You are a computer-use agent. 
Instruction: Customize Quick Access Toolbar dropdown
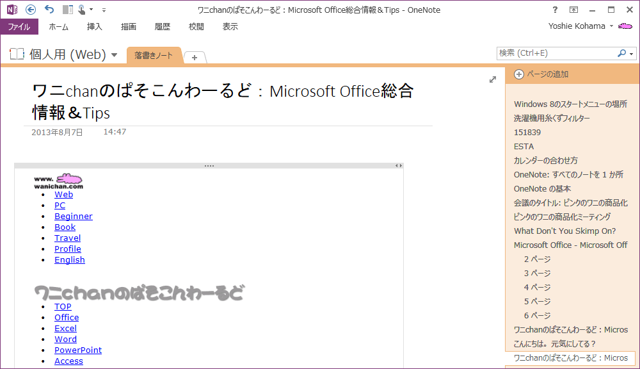click(x=104, y=10)
